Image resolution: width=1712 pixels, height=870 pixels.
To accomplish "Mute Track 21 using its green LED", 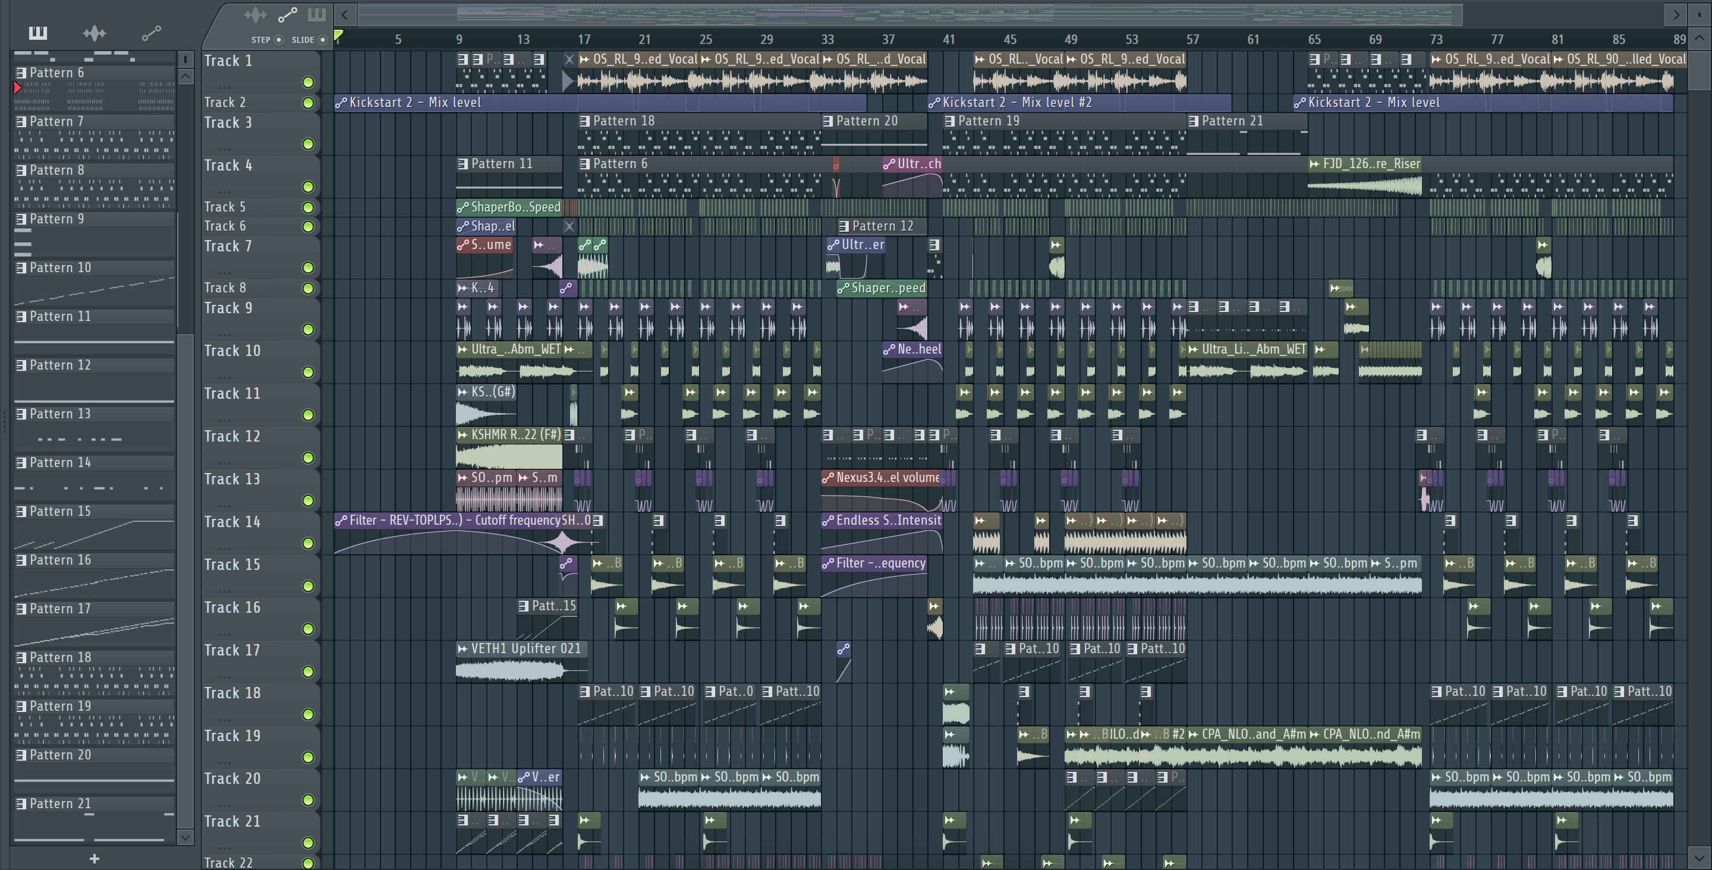I will [x=308, y=843].
